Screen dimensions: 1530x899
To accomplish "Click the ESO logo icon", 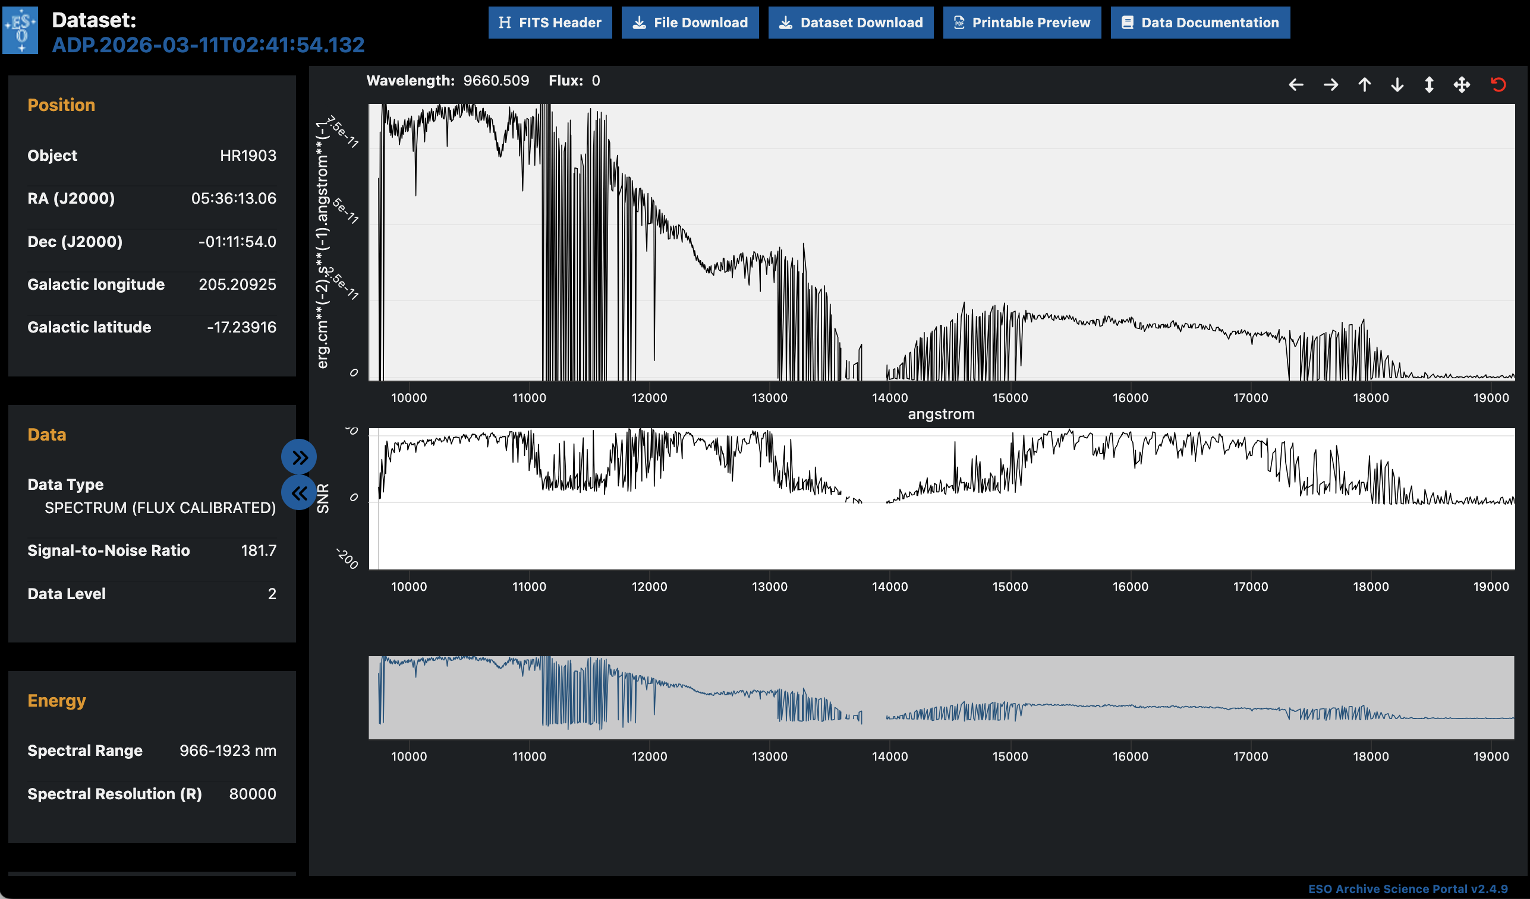I will click(x=21, y=30).
